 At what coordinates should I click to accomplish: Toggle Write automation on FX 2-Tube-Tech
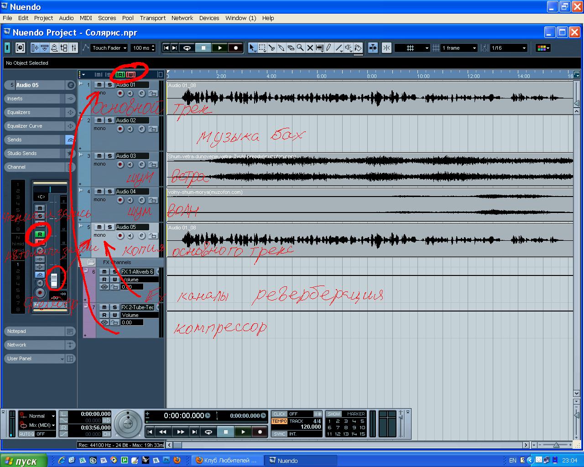point(115,315)
